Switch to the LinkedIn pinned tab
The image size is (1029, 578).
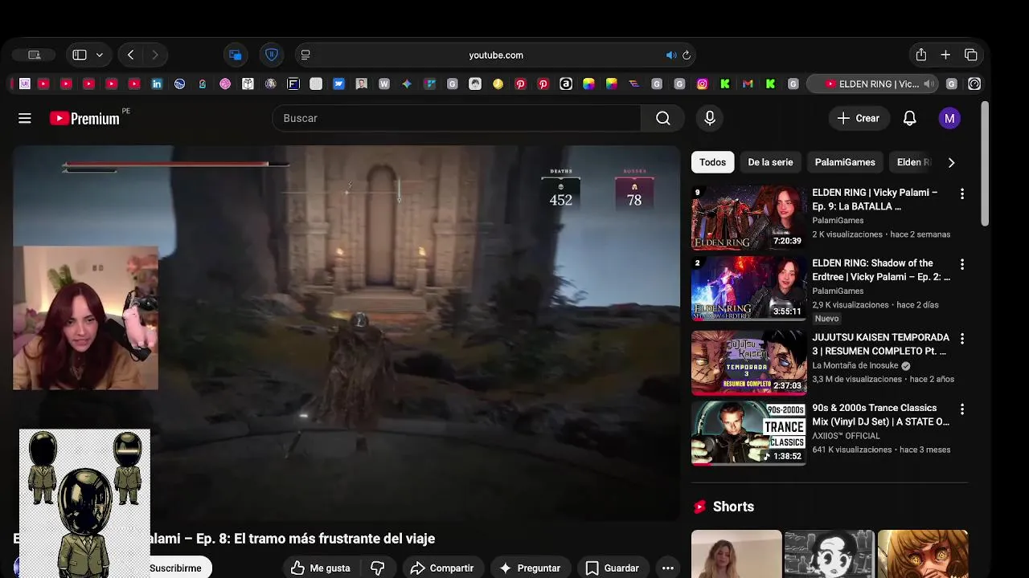pos(157,83)
